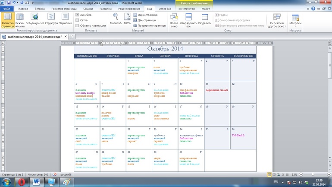Open the Масштаб zoom dialog

point(115,19)
